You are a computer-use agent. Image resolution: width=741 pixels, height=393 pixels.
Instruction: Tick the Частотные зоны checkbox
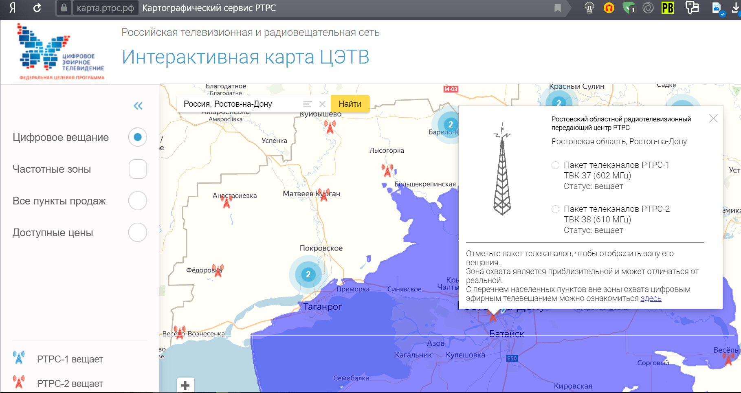(138, 169)
